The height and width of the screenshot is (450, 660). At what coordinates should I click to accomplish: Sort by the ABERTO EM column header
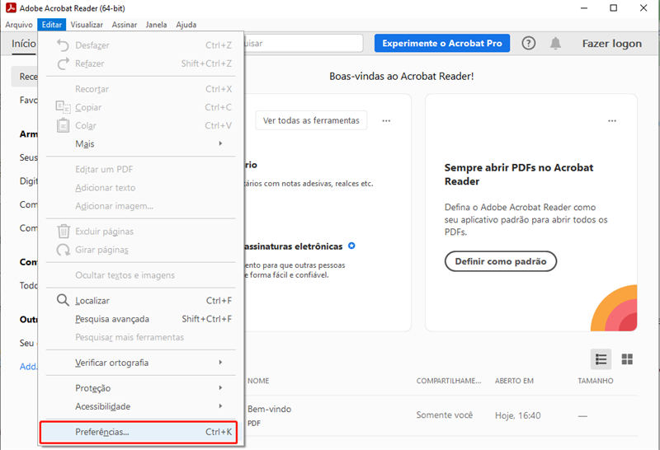514,381
